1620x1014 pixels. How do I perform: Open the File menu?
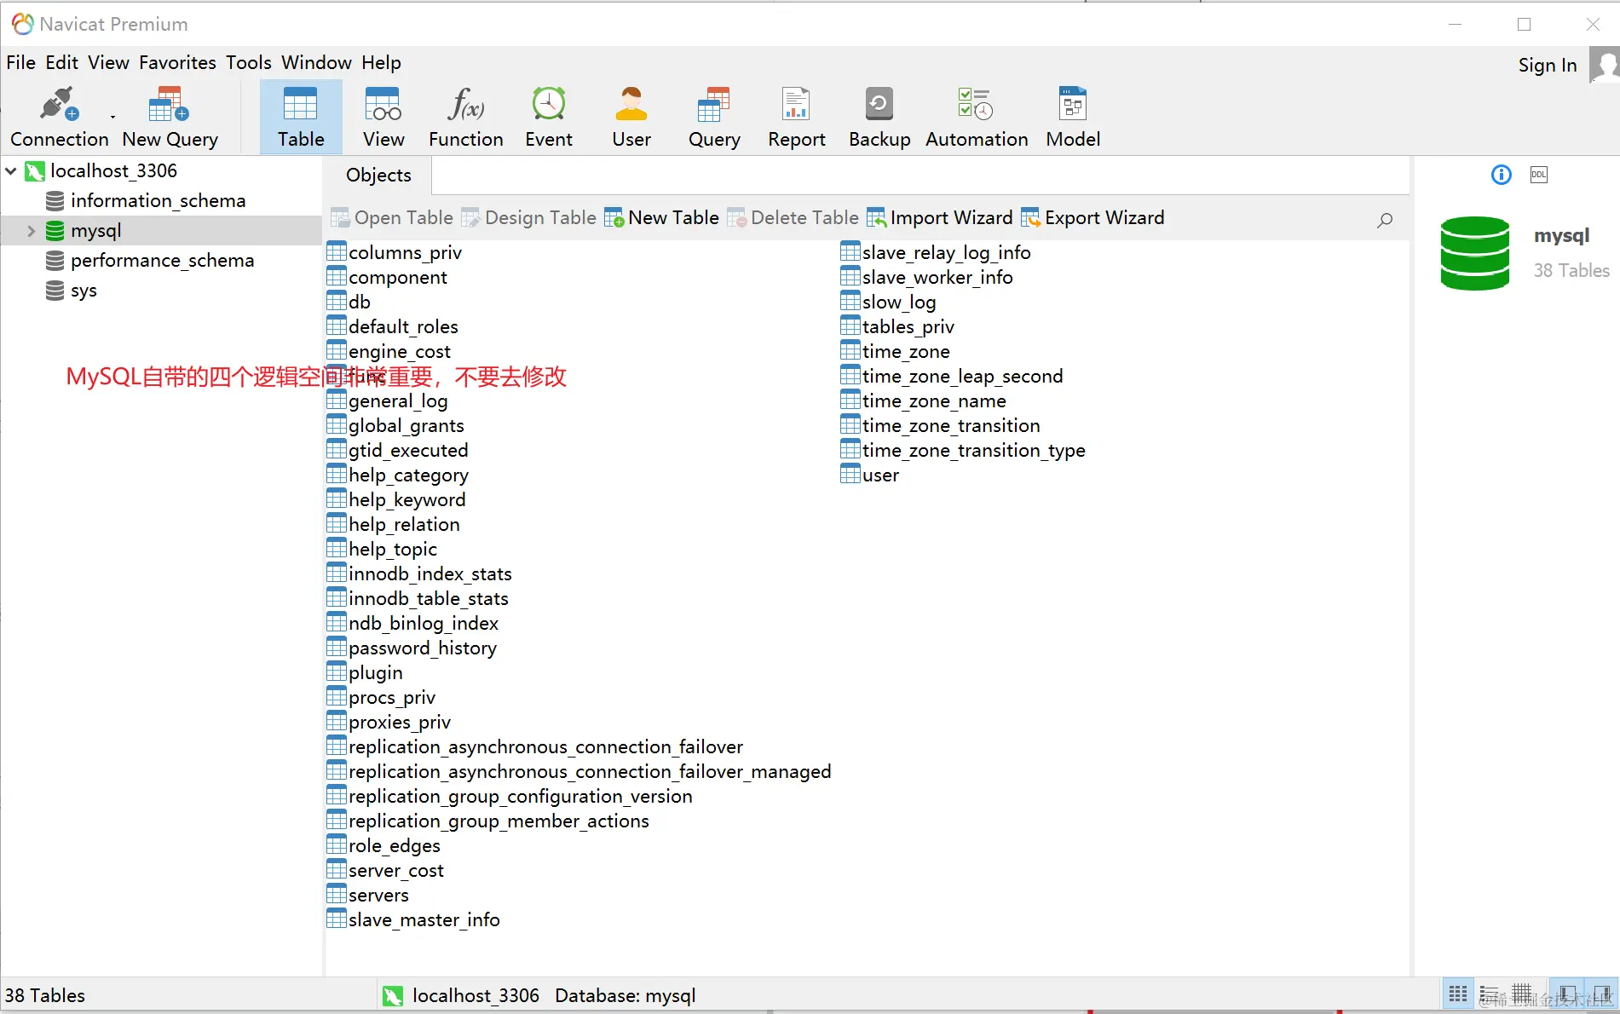[20, 62]
